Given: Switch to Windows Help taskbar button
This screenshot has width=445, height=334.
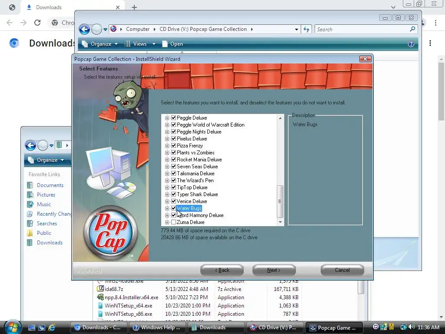Looking at the screenshot, I should [157, 327].
